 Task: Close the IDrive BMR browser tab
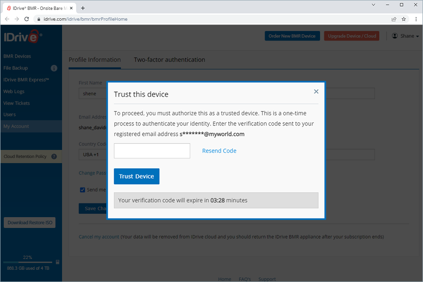coord(71,8)
